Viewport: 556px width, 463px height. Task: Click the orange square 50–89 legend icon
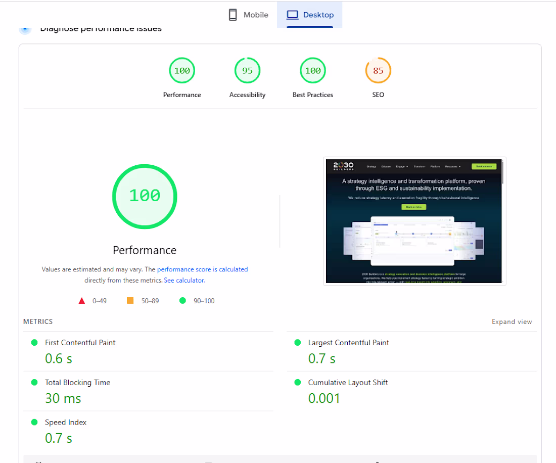pyautogui.click(x=130, y=301)
